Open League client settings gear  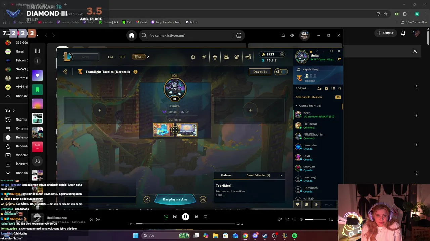[331, 51]
